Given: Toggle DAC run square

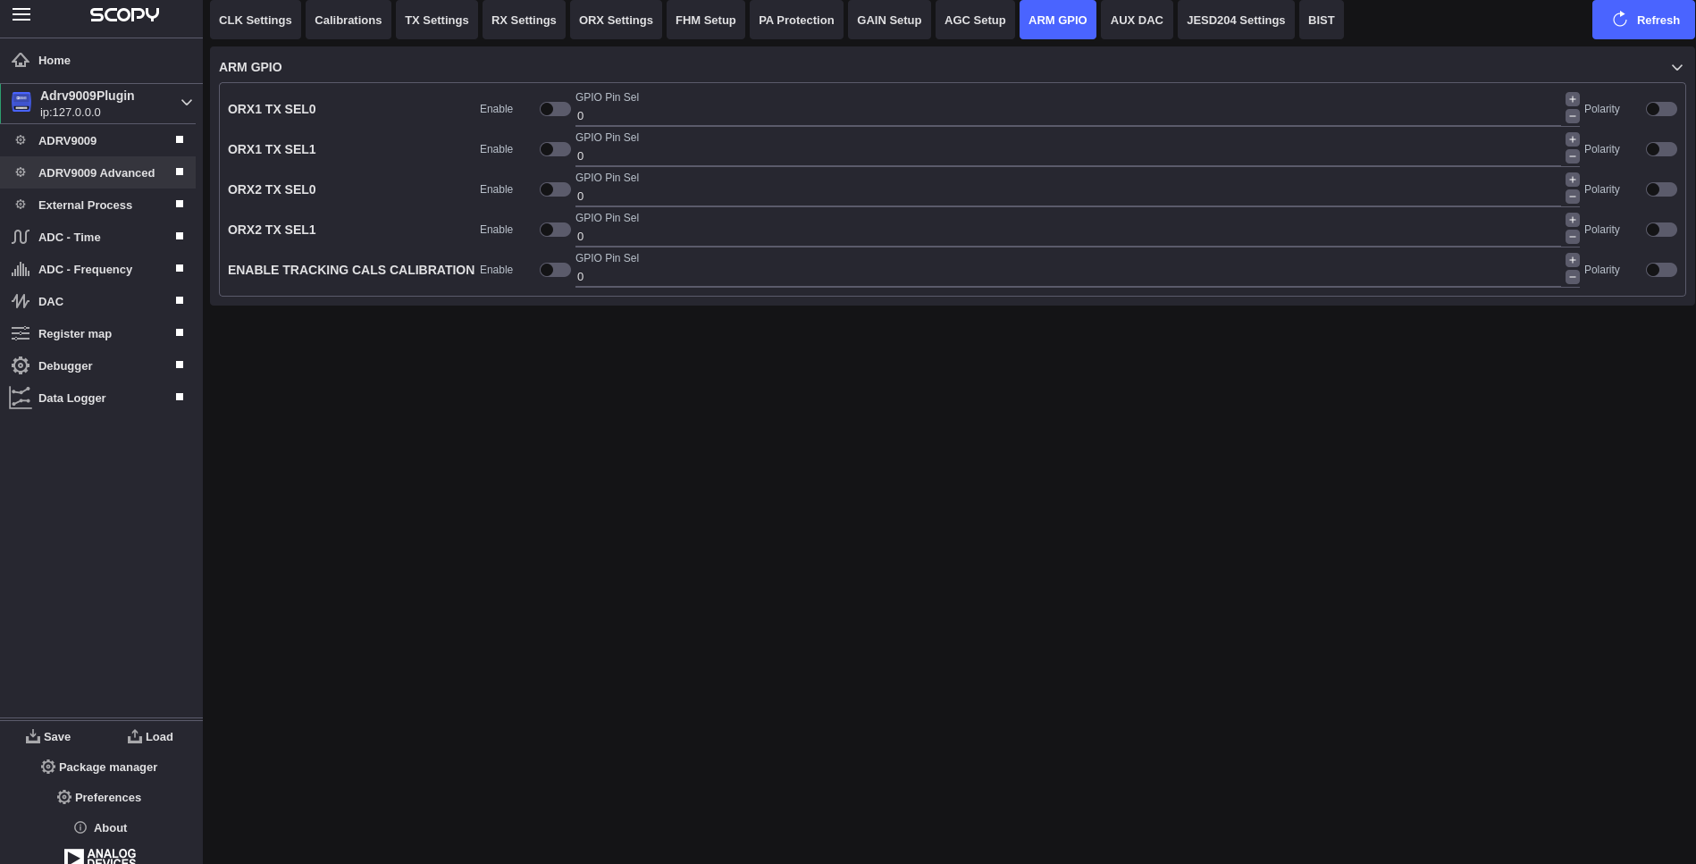Looking at the screenshot, I should [180, 300].
